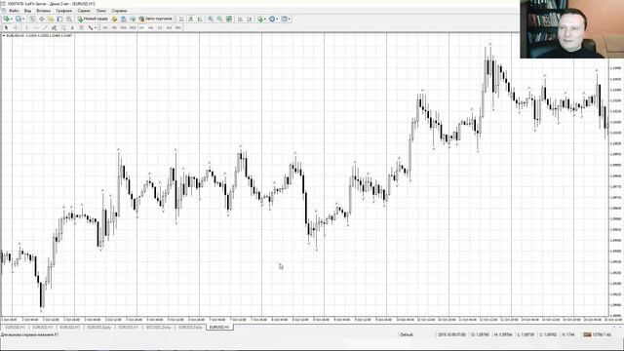This screenshot has height=351, width=624.
Task: Open the Templates toolbar icon
Action: pyautogui.click(x=284, y=19)
